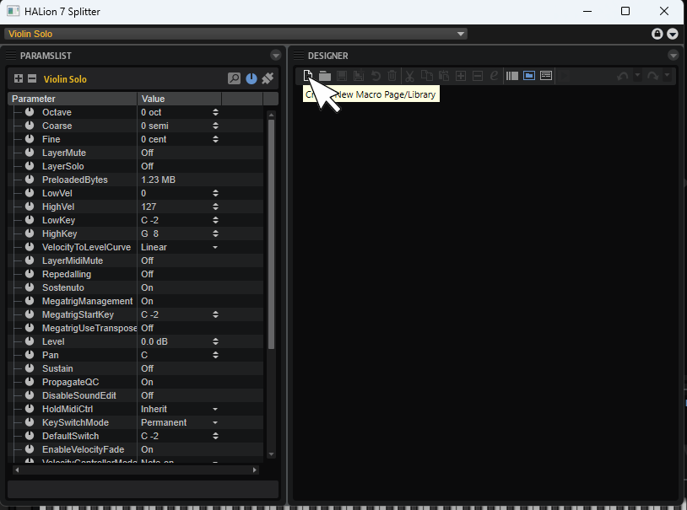Open the HoldMidiCtrl Inherit dropdown

click(x=215, y=410)
